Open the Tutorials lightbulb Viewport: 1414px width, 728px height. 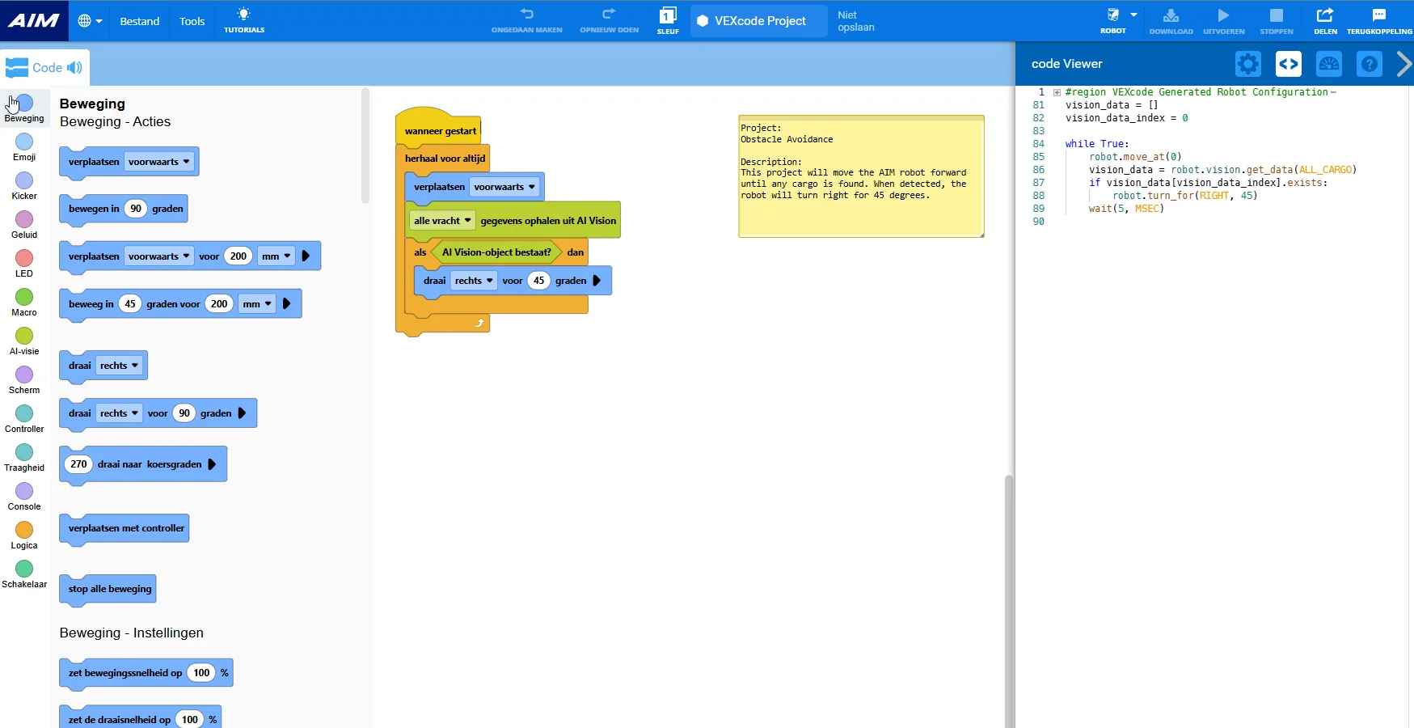point(244,20)
